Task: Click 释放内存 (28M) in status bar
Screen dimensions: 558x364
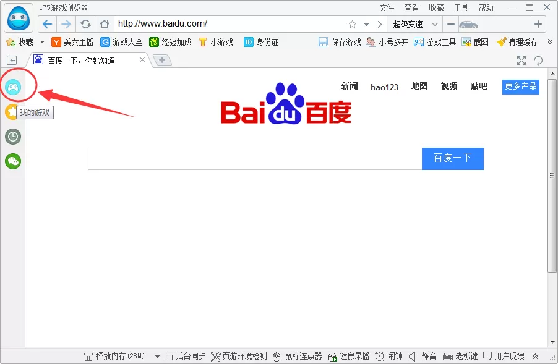Action: [114, 356]
